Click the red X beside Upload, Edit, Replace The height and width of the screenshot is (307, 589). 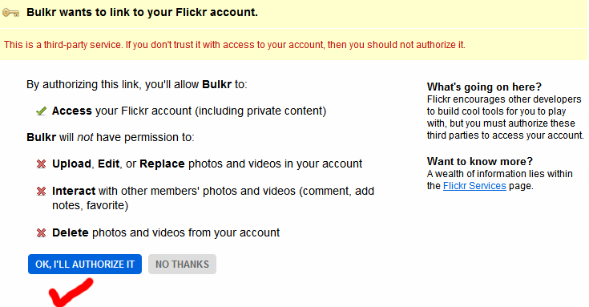point(41,164)
